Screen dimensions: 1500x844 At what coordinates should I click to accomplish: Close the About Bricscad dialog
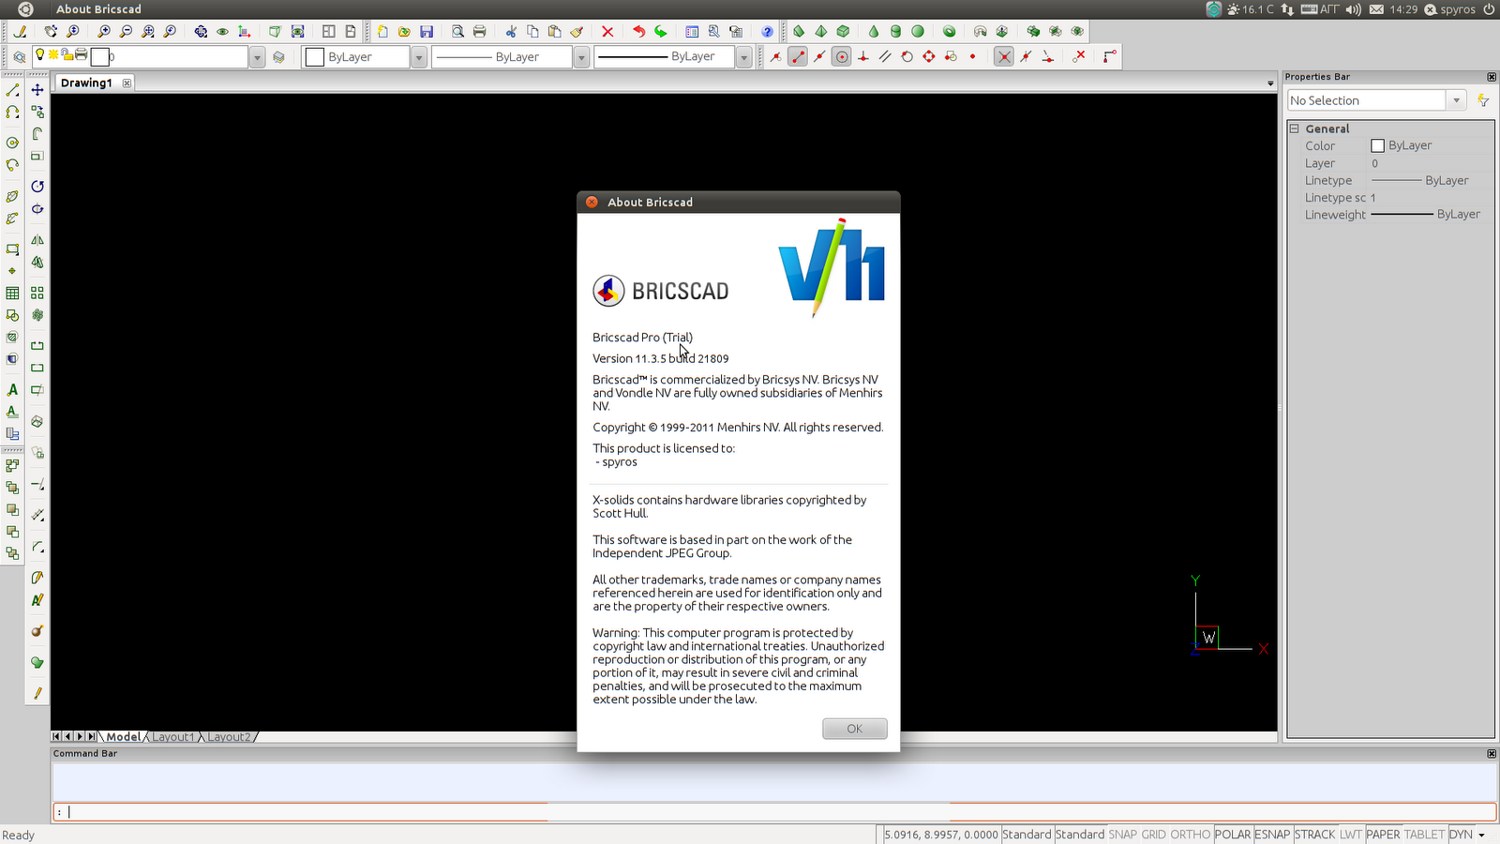592,202
